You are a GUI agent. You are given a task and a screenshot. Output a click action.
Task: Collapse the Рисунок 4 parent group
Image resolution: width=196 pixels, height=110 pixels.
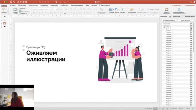(x=163, y=28)
